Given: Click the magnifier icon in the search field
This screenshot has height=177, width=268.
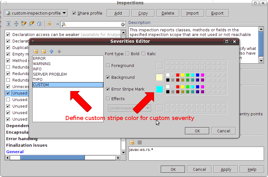Looking at the screenshot, I should coord(64,24).
